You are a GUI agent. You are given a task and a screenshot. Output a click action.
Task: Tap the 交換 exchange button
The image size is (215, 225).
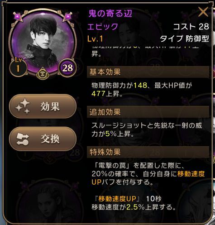[x=43, y=139]
